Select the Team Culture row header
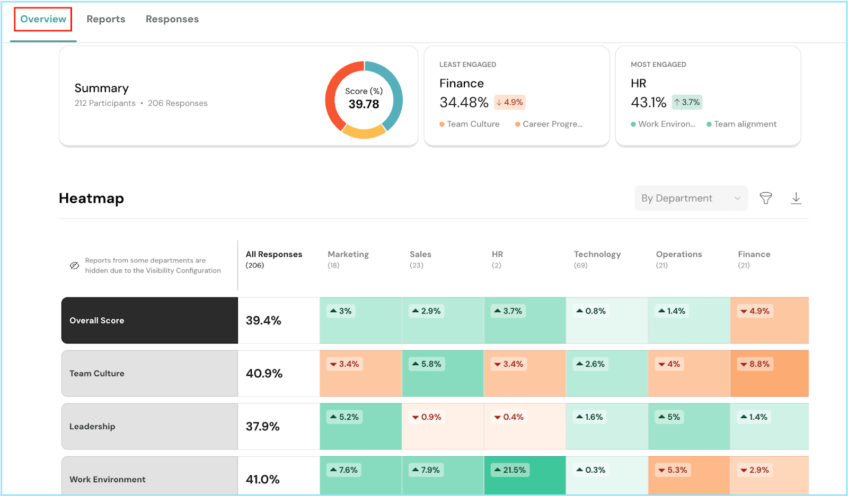The height and width of the screenshot is (496, 848). [149, 373]
